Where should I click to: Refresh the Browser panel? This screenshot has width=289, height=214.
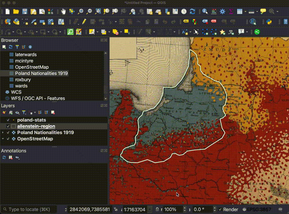[x=11, y=47]
